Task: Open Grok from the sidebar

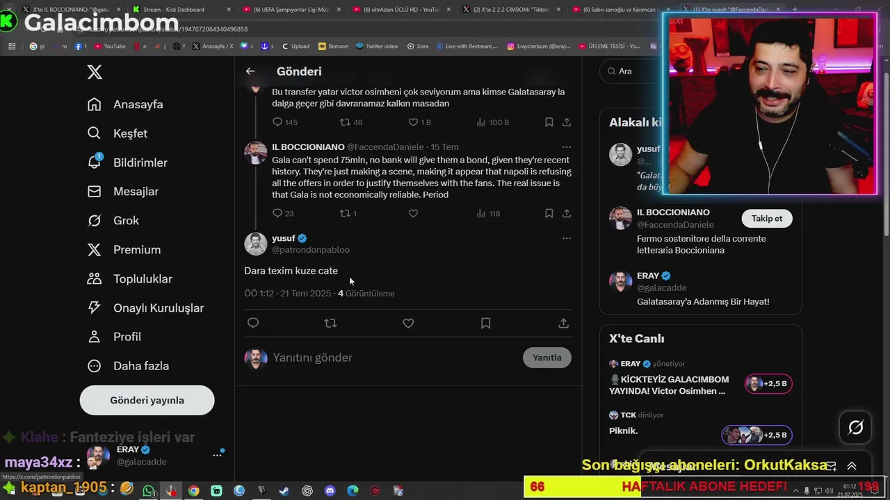Action: pyautogui.click(x=113, y=221)
